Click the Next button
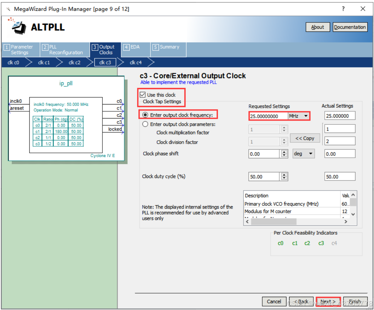374x310 pixels. point(328,301)
